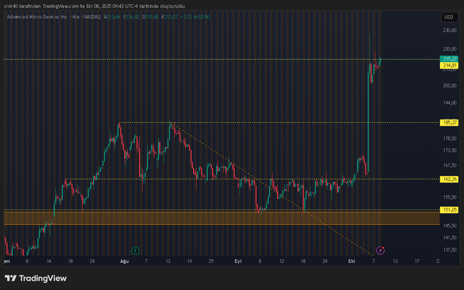Select the 185,27 level price label

[x=449, y=123]
